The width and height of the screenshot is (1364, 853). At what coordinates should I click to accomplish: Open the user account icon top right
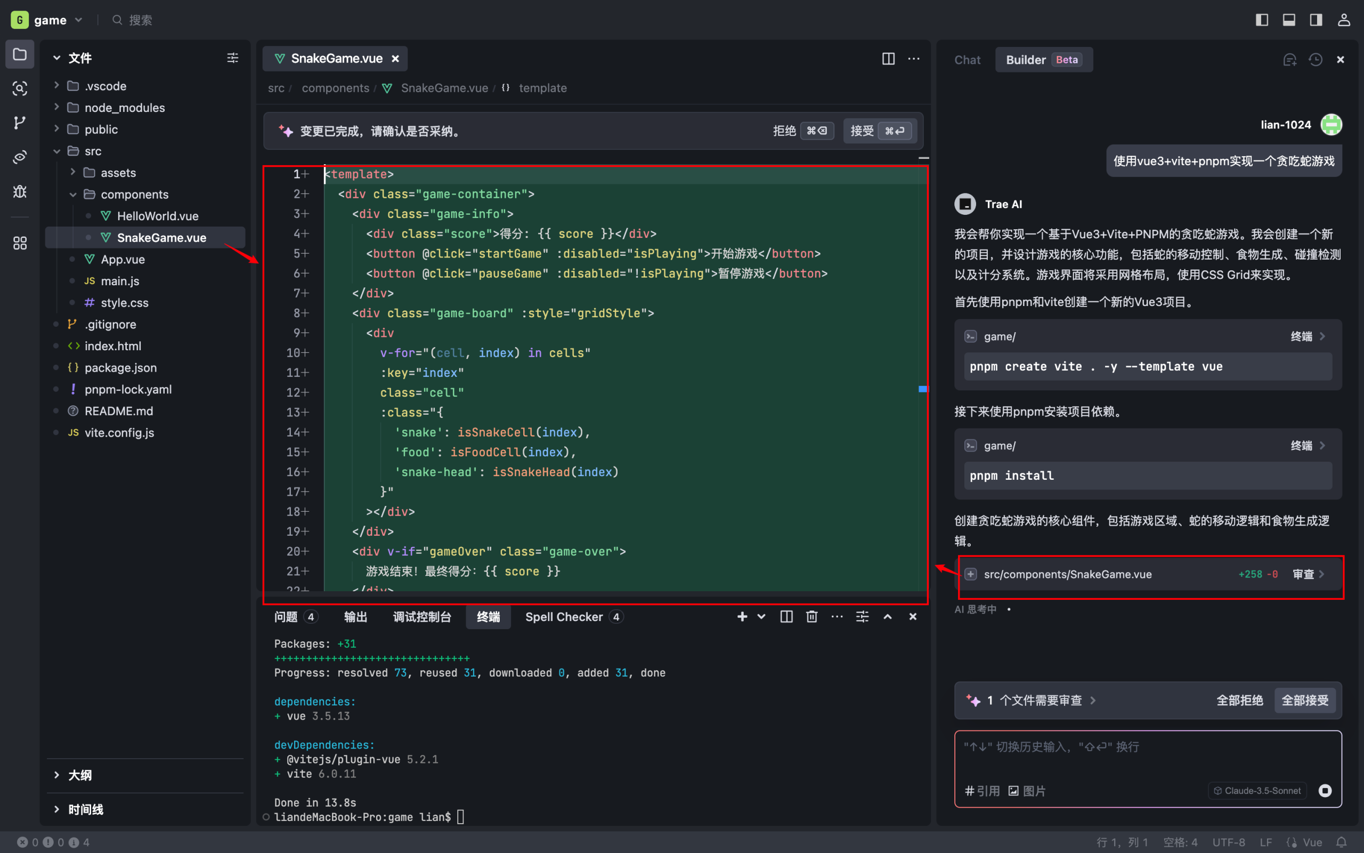[x=1344, y=20]
